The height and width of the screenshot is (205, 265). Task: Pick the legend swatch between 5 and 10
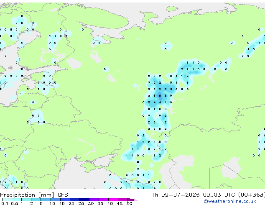pyautogui.click(x=46, y=200)
